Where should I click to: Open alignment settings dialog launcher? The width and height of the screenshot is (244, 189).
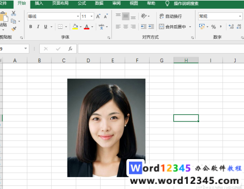(192, 38)
